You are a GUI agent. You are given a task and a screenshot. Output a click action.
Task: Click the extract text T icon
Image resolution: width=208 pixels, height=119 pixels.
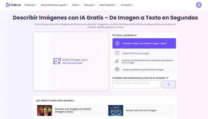tap(117, 53)
